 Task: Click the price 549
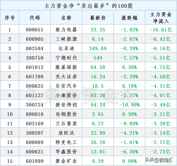pos(98,58)
